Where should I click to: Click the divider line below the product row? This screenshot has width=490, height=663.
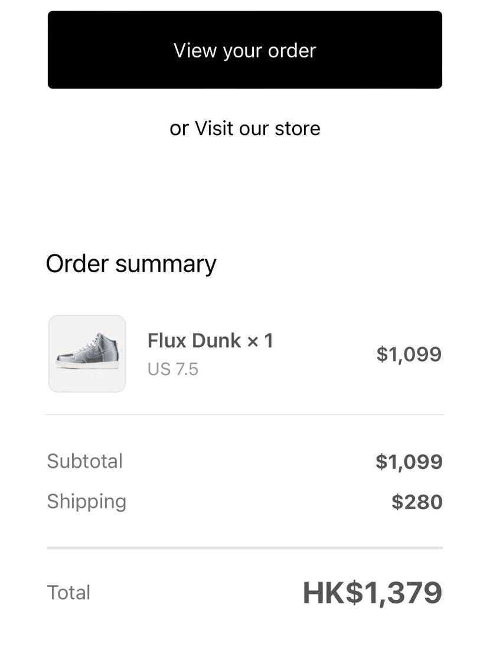coord(245,415)
